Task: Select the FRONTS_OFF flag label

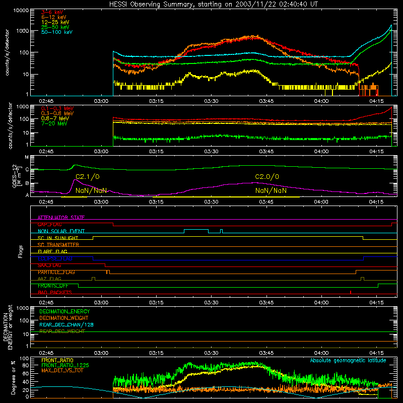Action: 53,286
